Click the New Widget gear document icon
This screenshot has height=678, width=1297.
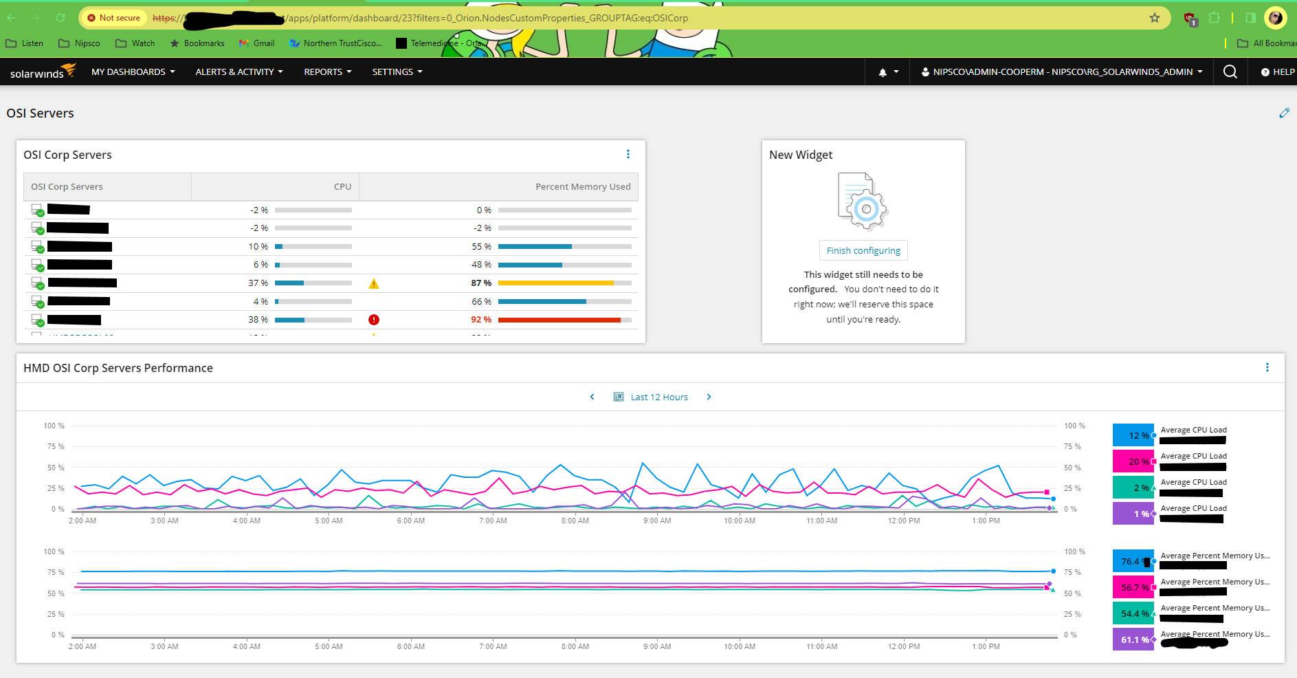click(x=863, y=201)
